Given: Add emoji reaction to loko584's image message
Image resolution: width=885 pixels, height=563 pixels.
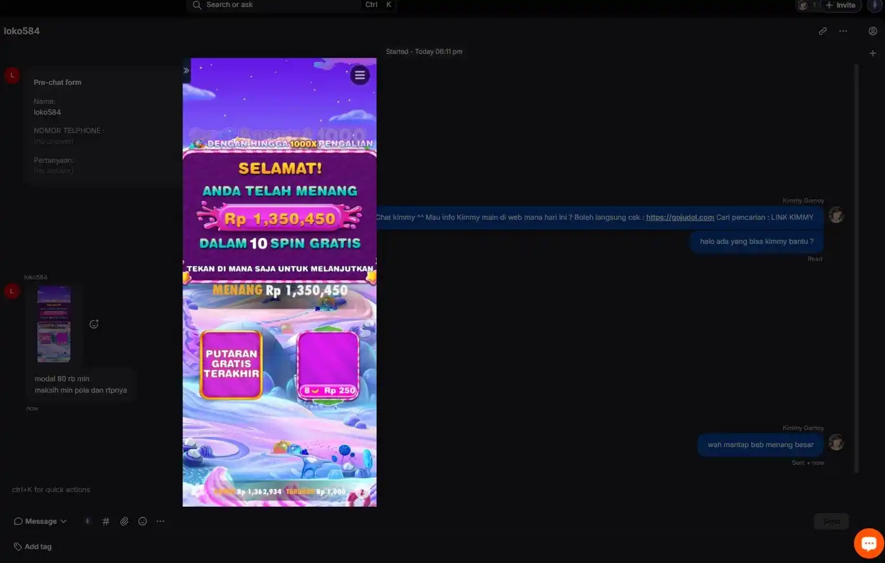Looking at the screenshot, I should tap(94, 324).
